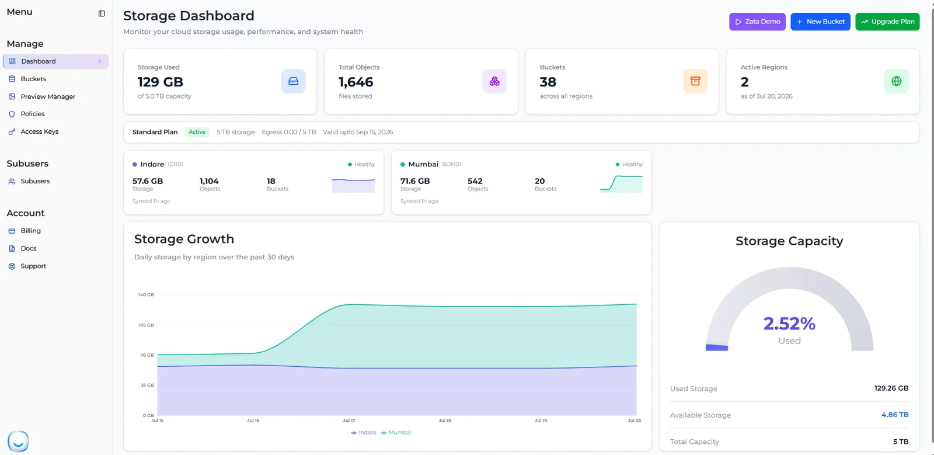This screenshot has width=934, height=455.
Task: Open Access Keys page
Action: [x=40, y=131]
